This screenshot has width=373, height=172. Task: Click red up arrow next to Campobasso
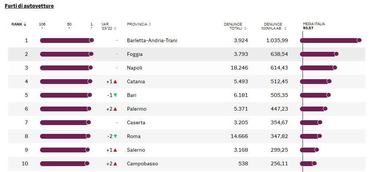click(115, 164)
